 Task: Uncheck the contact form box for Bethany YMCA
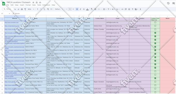click(155, 33)
